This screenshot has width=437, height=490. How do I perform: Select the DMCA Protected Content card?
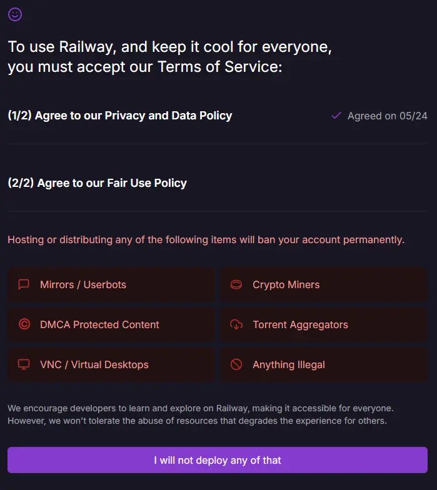[111, 324]
